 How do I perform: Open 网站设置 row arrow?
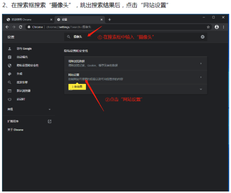(x=201, y=77)
